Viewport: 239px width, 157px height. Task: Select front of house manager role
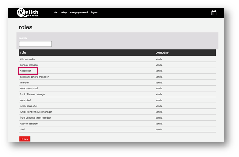(32, 94)
